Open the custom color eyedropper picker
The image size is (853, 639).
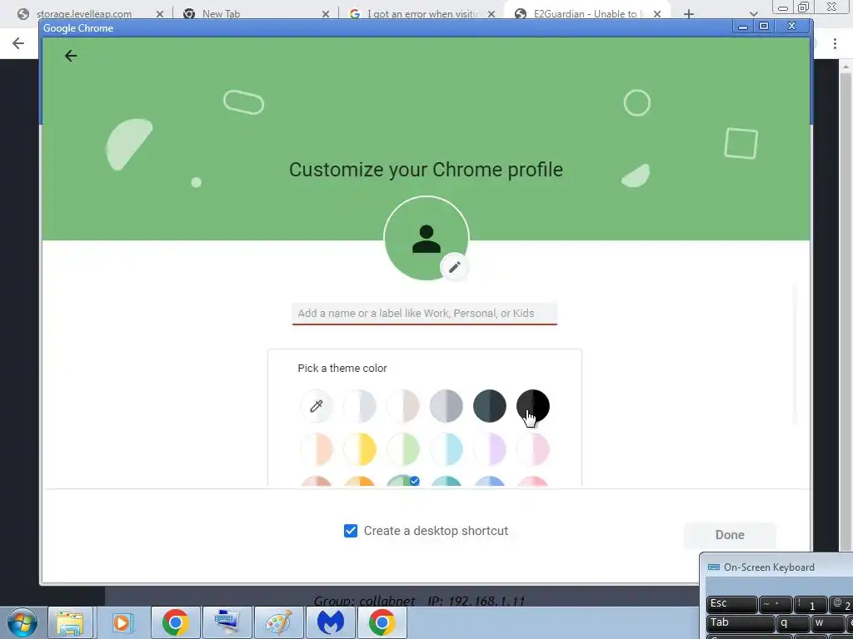pos(316,406)
